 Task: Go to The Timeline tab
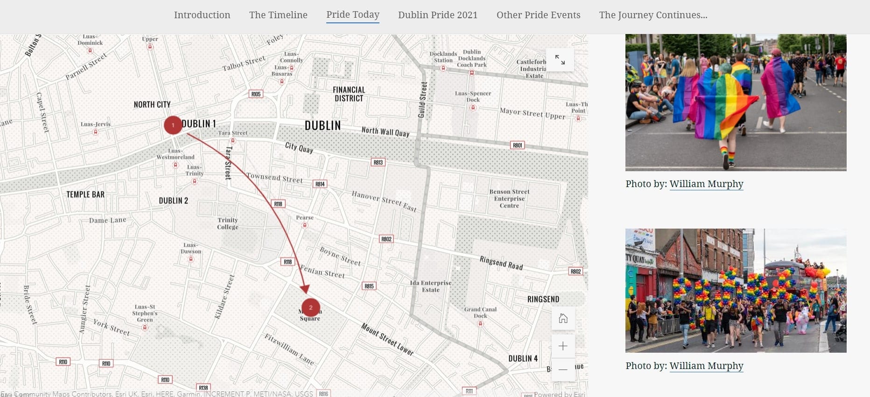[278, 15]
